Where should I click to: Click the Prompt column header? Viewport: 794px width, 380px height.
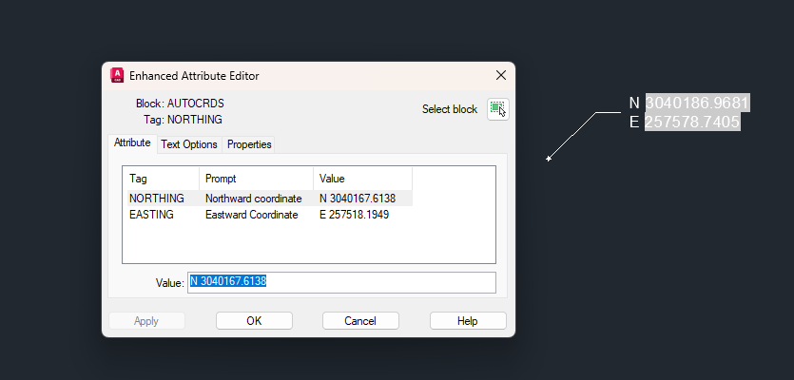coord(256,179)
